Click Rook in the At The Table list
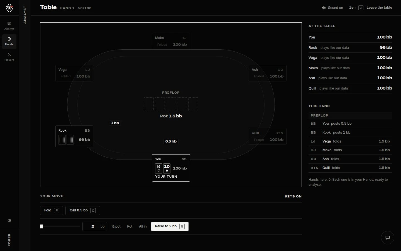The image size is (401, 251). (350, 48)
